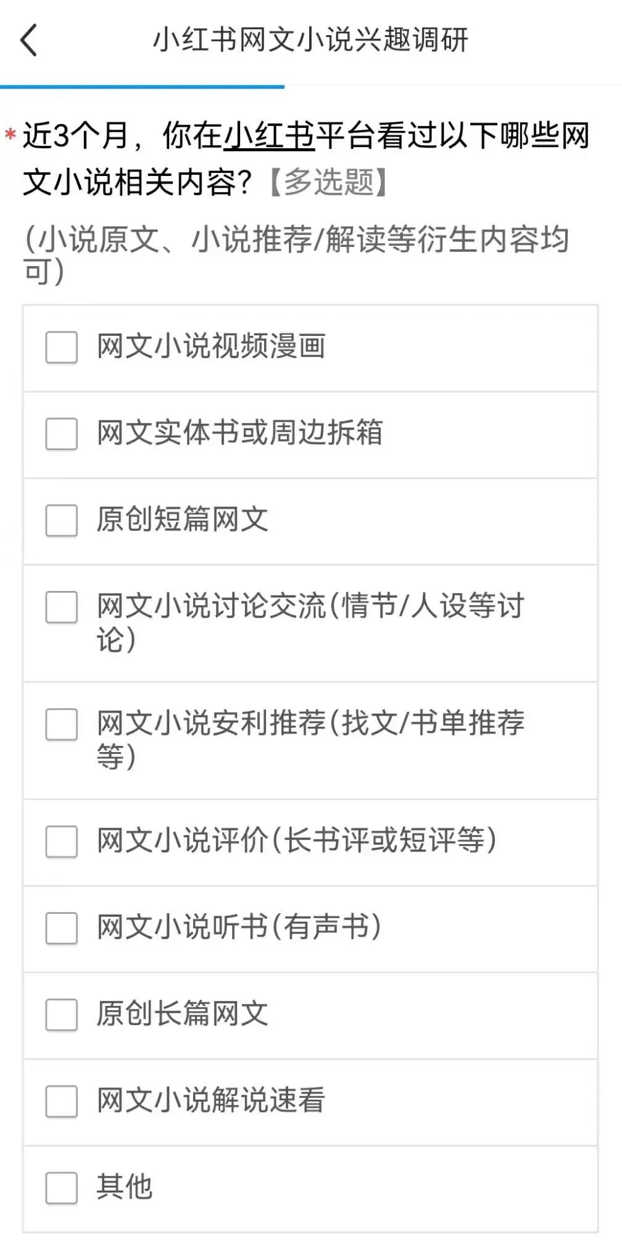Click the underlined 小红书 text in the question
The height and width of the screenshot is (1251, 622).
269,136
